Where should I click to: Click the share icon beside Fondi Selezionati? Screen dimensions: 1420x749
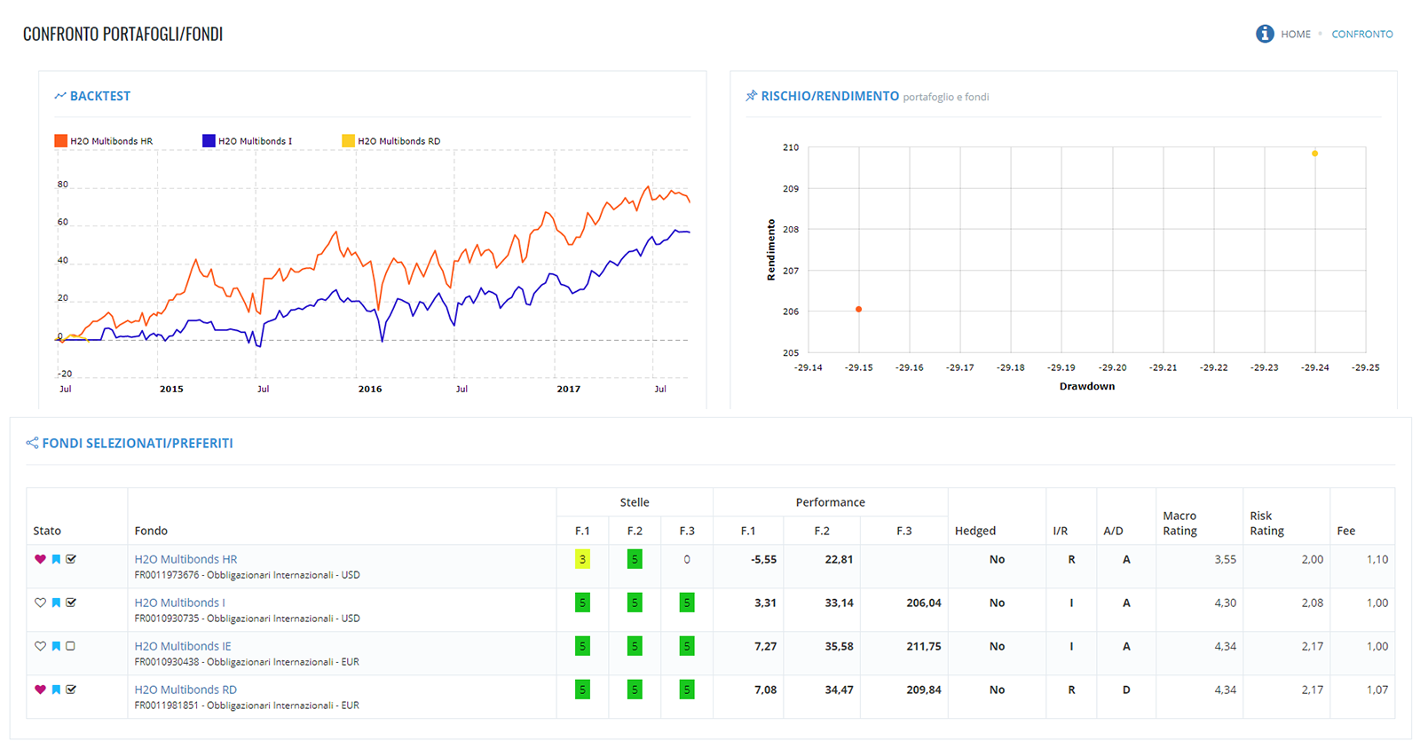pyautogui.click(x=32, y=443)
